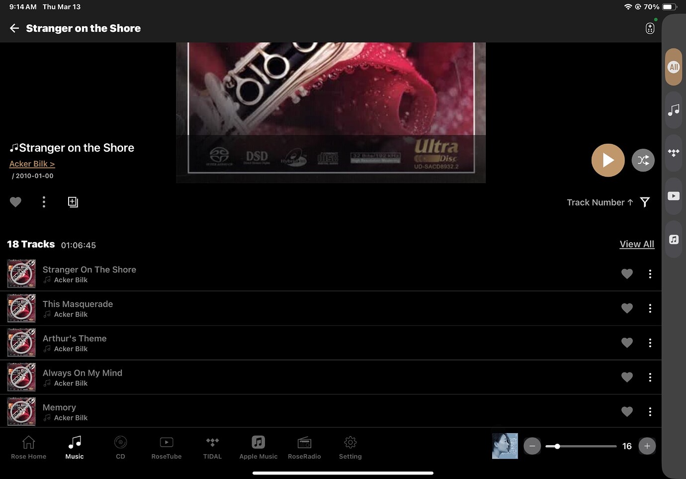Open the track filter icon
Image resolution: width=686 pixels, height=479 pixels.
[645, 202]
